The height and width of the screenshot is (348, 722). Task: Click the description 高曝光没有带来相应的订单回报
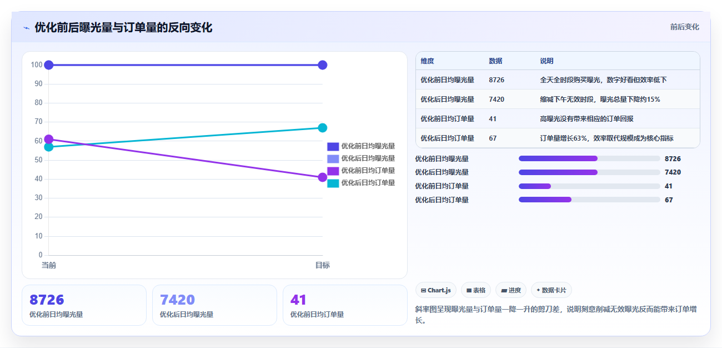coord(586,119)
